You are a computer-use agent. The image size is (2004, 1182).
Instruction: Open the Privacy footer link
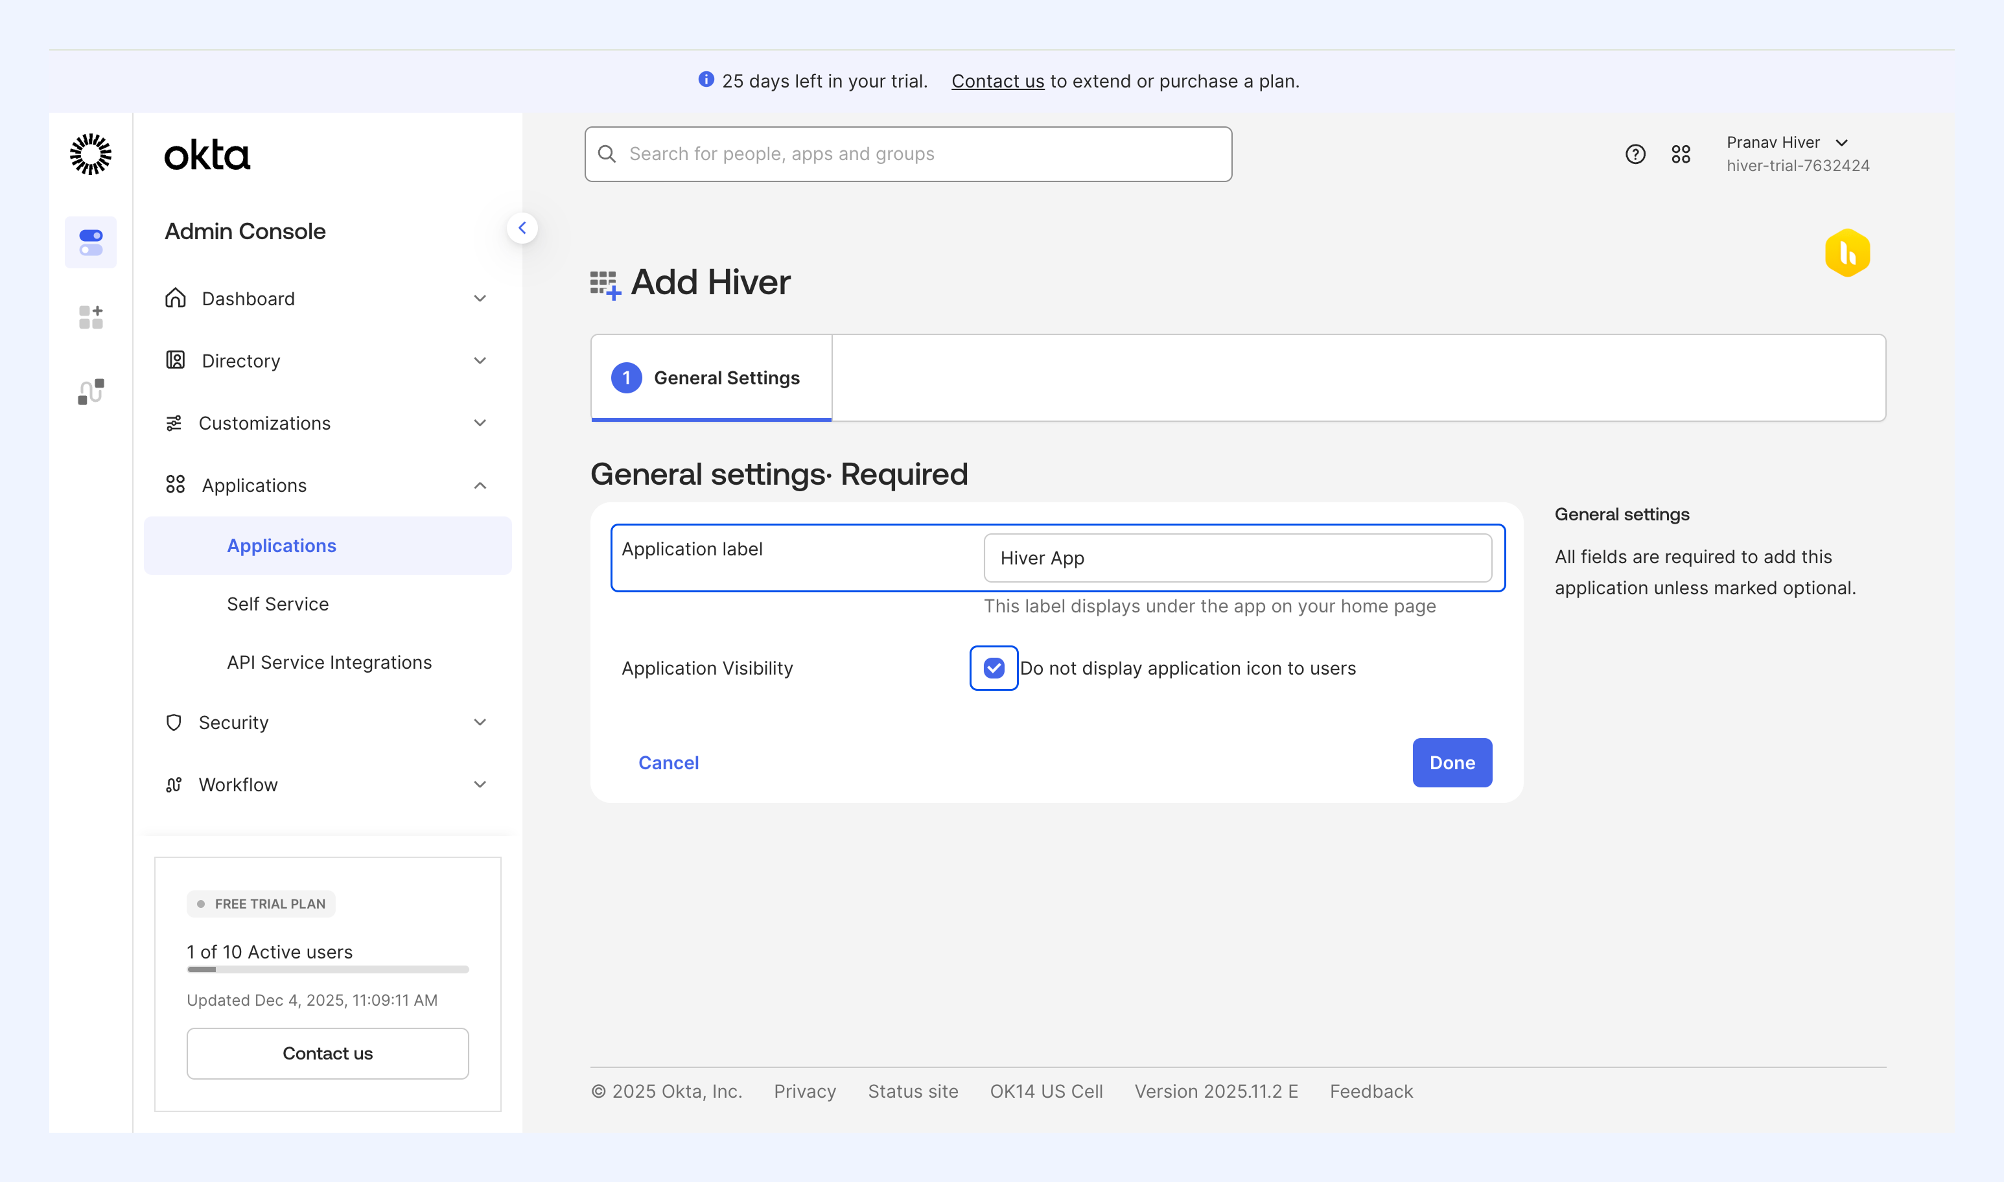[804, 1091]
